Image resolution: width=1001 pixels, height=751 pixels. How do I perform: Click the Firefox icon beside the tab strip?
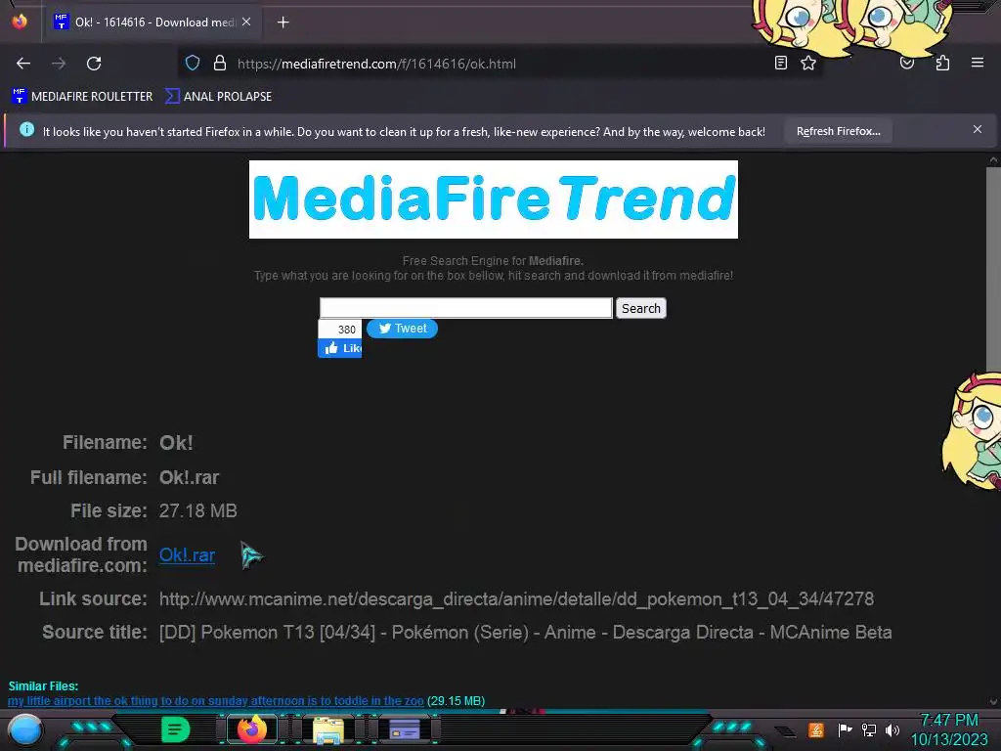[x=20, y=22]
